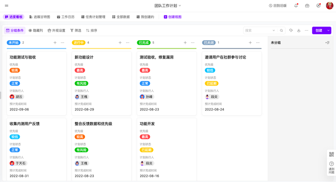The image size is (336, 182).
Task: Click the 有风险 tag on 新功能设计 card
Action: point(82,84)
